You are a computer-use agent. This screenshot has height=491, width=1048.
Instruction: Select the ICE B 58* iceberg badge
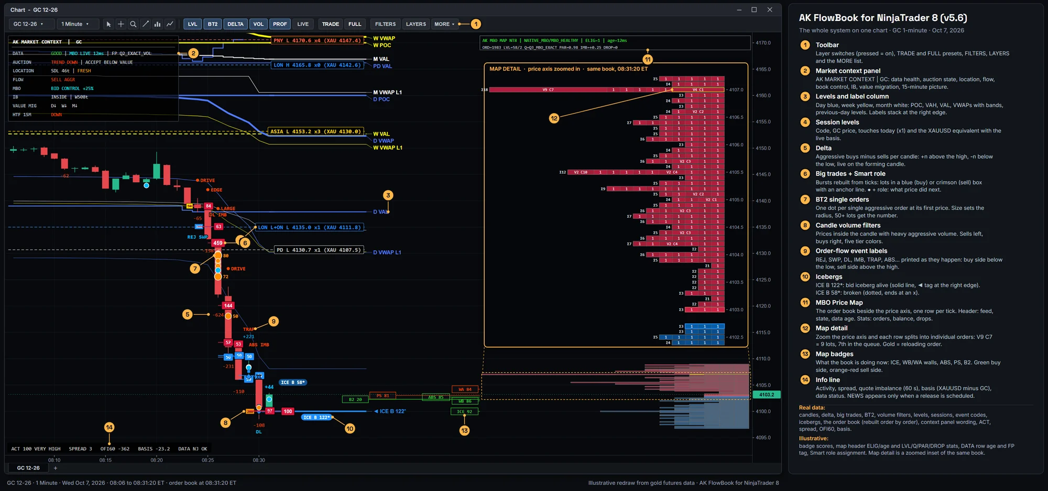[x=293, y=383]
